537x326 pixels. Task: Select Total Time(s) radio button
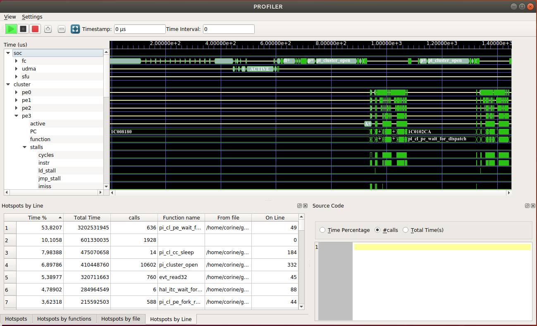[x=406, y=230]
